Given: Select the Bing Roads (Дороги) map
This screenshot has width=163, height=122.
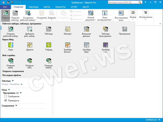Looking at the screenshot, I should tap(30, 46).
